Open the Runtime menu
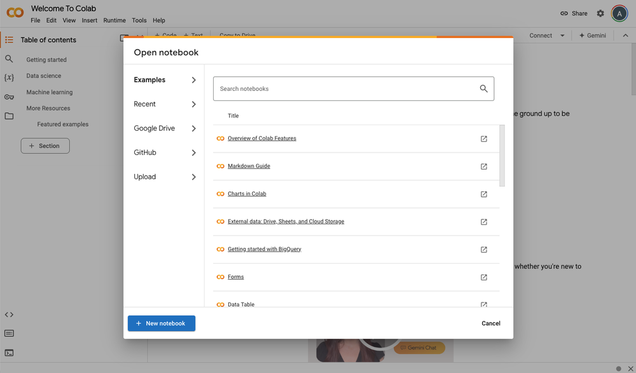 (114, 20)
